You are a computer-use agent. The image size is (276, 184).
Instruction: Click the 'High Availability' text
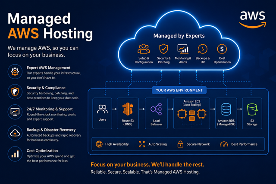pyautogui.click(x=117, y=144)
